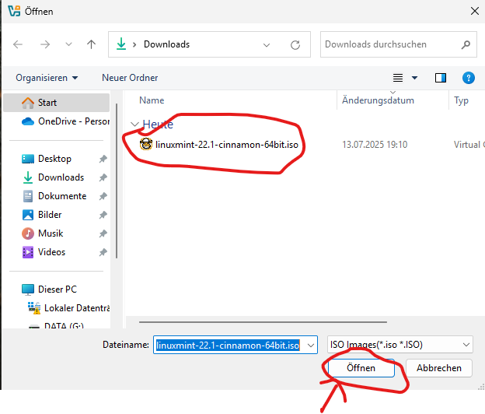Toggle the preview pane icon
Screen dimensions: 485x414
click(x=441, y=78)
